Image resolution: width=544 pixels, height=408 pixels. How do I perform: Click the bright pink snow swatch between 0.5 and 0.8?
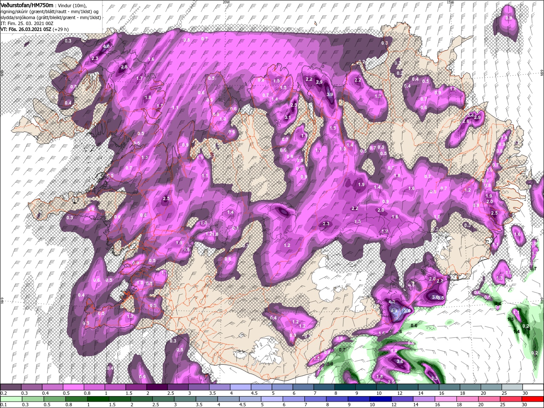(x=73, y=387)
